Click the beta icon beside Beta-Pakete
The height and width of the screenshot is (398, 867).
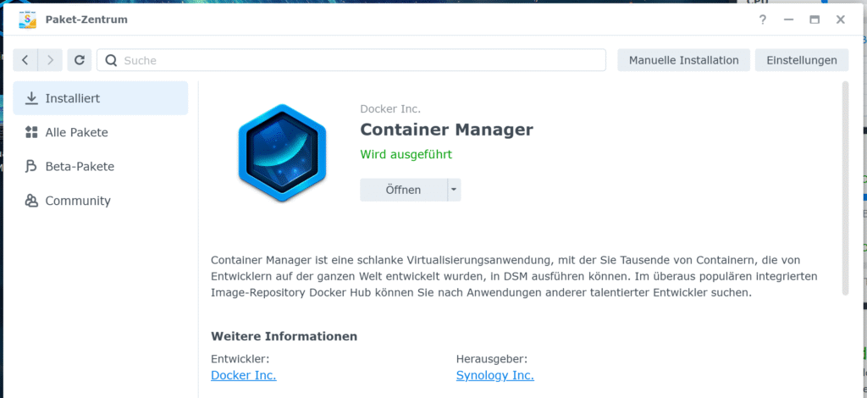point(31,167)
